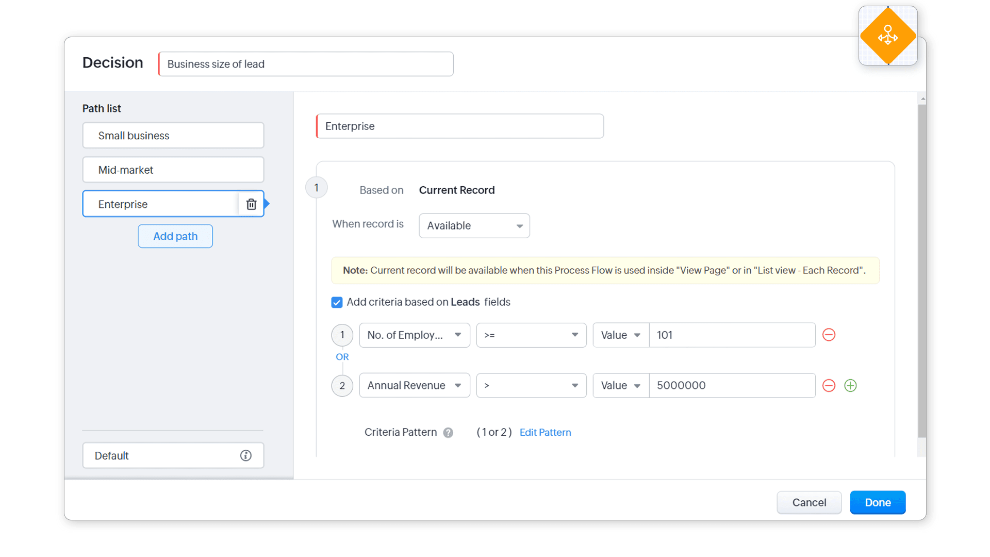This screenshot has width=990, height=557.
Task: Remove criteria row 1 with minus icon
Action: coord(829,335)
